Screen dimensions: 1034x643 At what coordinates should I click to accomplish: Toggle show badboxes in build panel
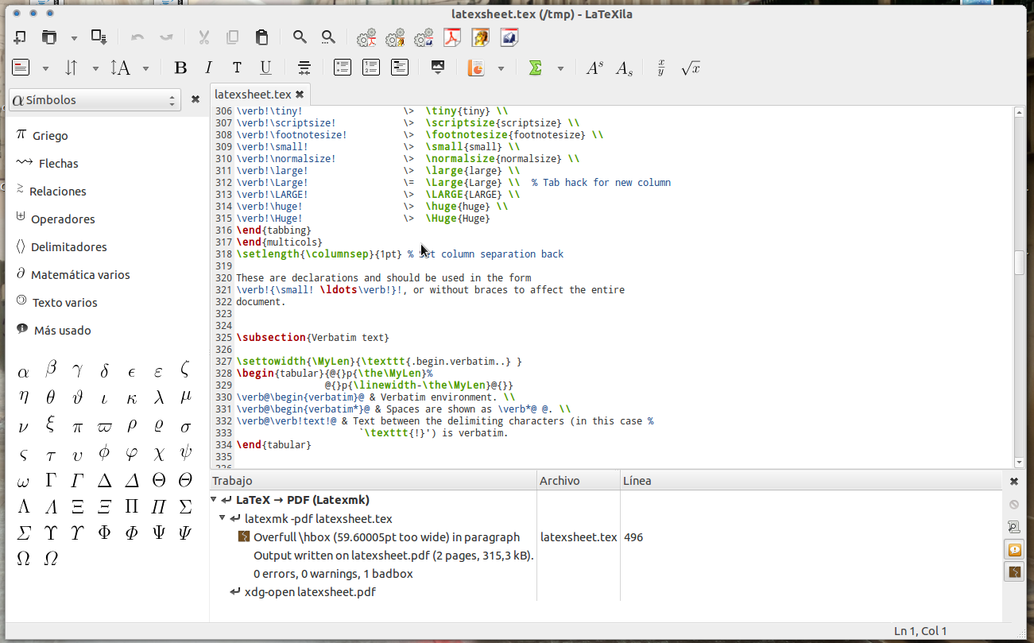coord(1014,571)
